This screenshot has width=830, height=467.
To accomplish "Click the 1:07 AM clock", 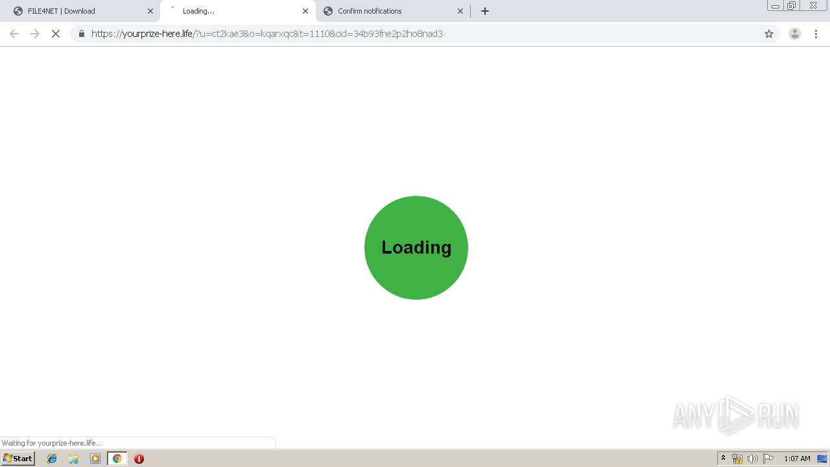I will pos(797,459).
